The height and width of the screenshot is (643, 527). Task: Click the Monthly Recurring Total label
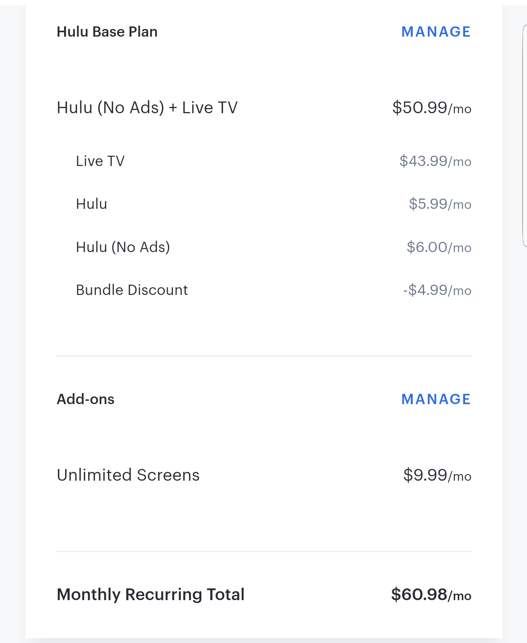(150, 595)
